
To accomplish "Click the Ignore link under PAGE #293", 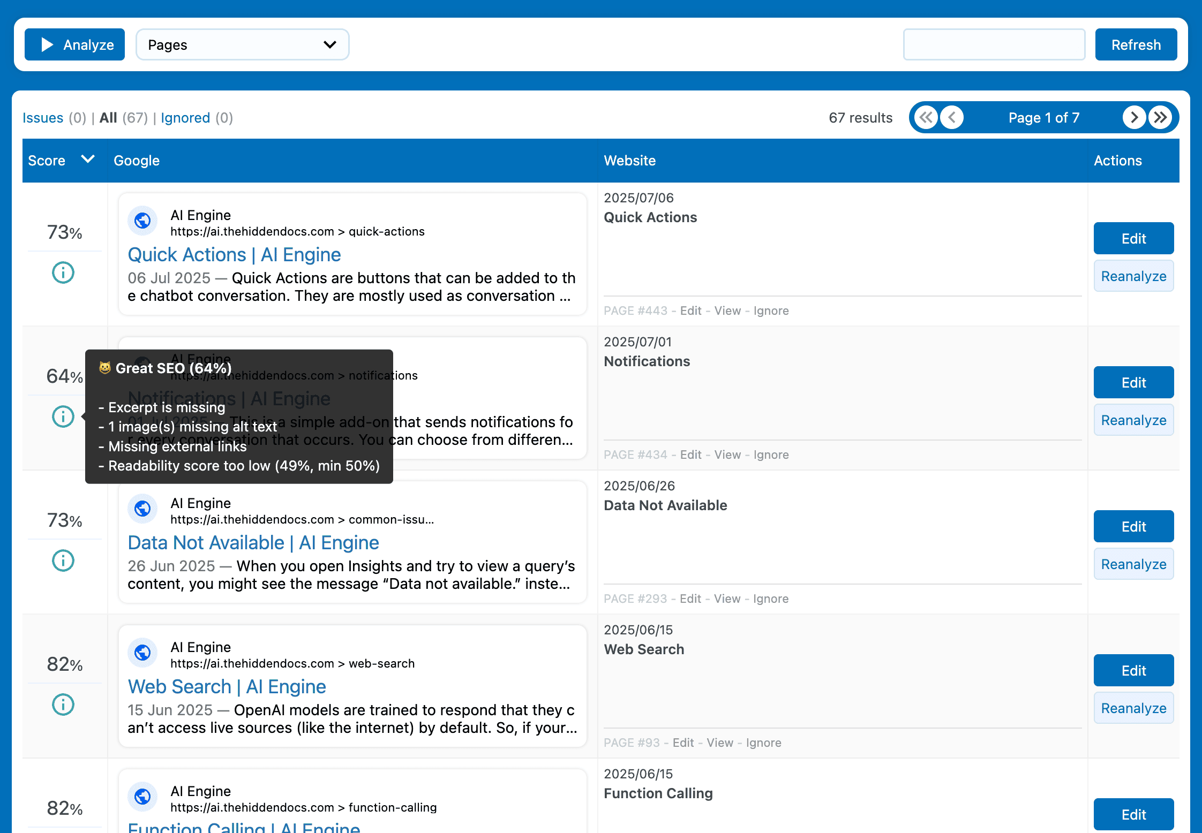I will point(771,599).
